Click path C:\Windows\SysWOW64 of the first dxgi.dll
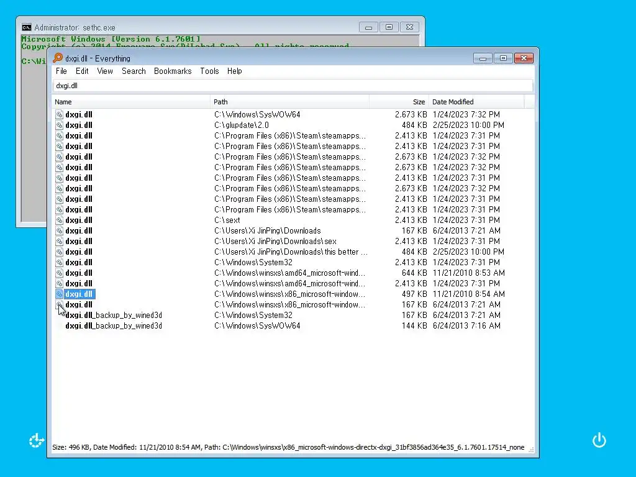This screenshot has height=477, width=636. 257,114
